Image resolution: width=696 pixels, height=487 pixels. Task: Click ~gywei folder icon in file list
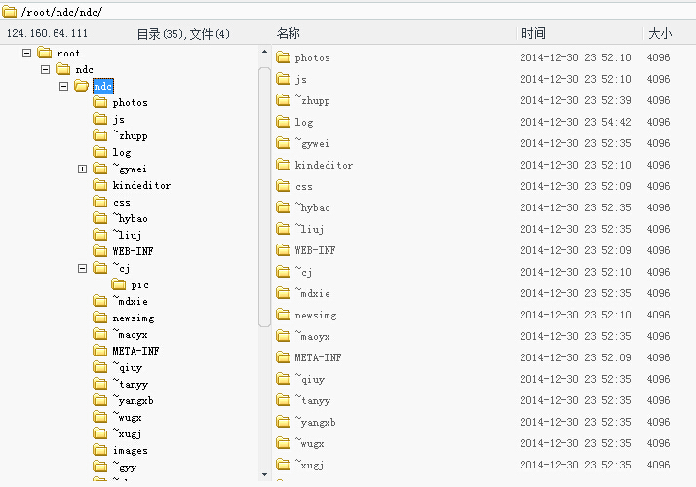pyautogui.click(x=284, y=143)
